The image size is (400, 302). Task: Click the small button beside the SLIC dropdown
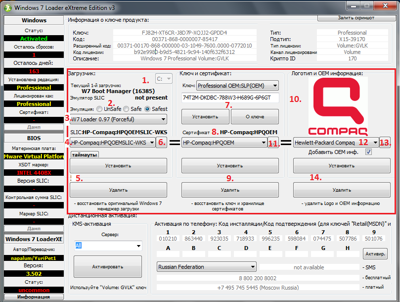tap(162, 142)
